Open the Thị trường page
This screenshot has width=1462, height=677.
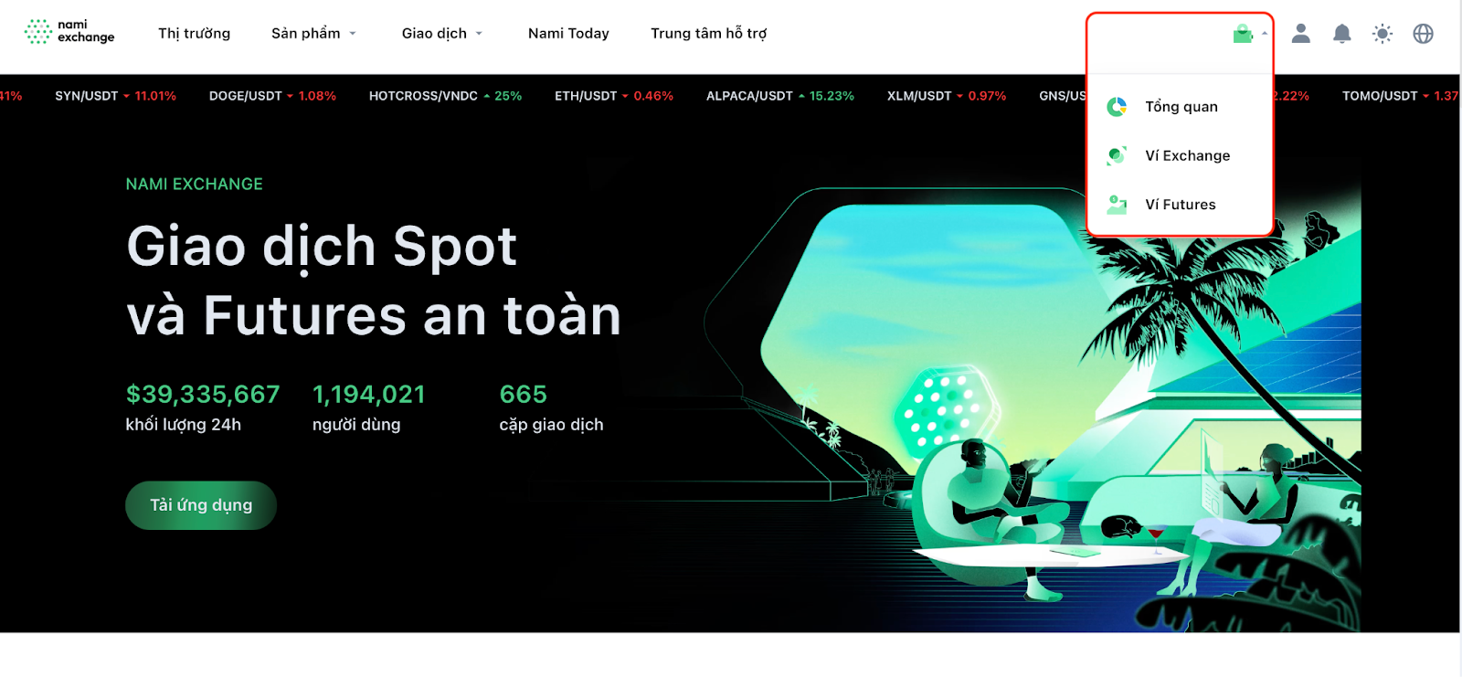(x=194, y=33)
